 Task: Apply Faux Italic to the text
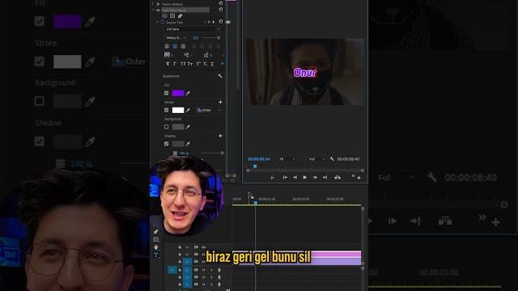(175, 64)
